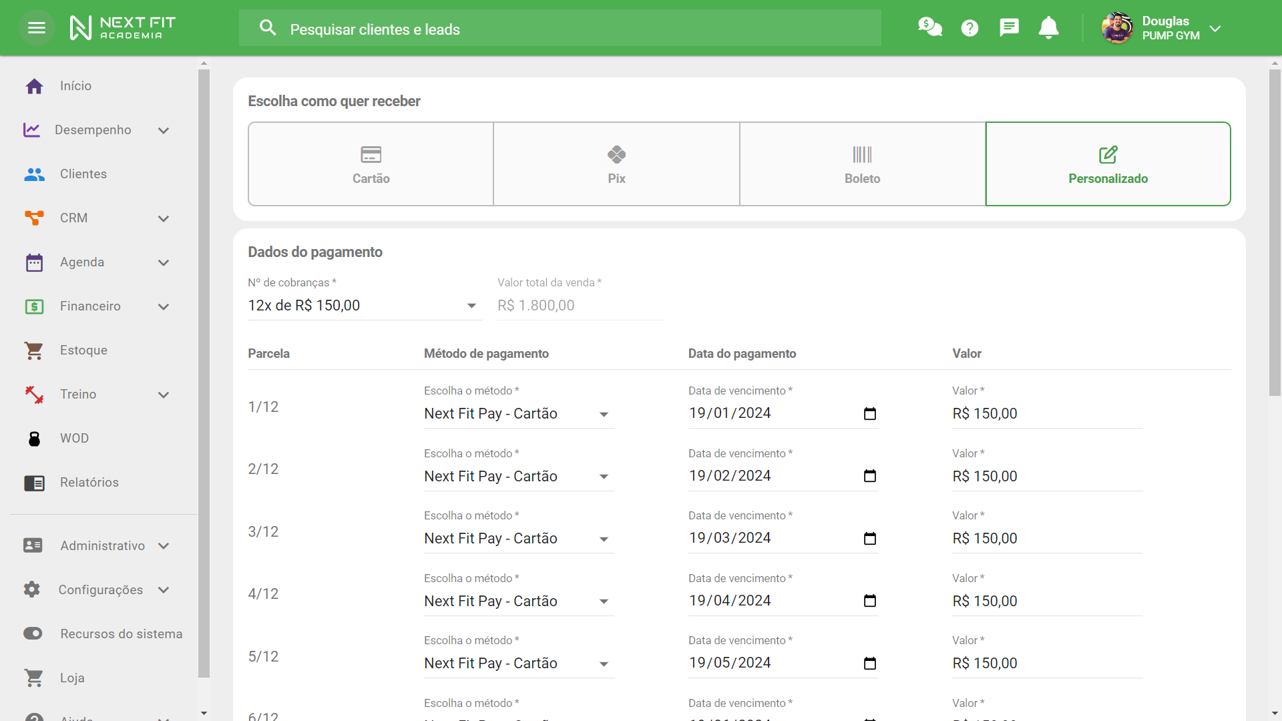Open calendar picker for 19/03/2024 date
This screenshot has height=721, width=1282.
869,539
